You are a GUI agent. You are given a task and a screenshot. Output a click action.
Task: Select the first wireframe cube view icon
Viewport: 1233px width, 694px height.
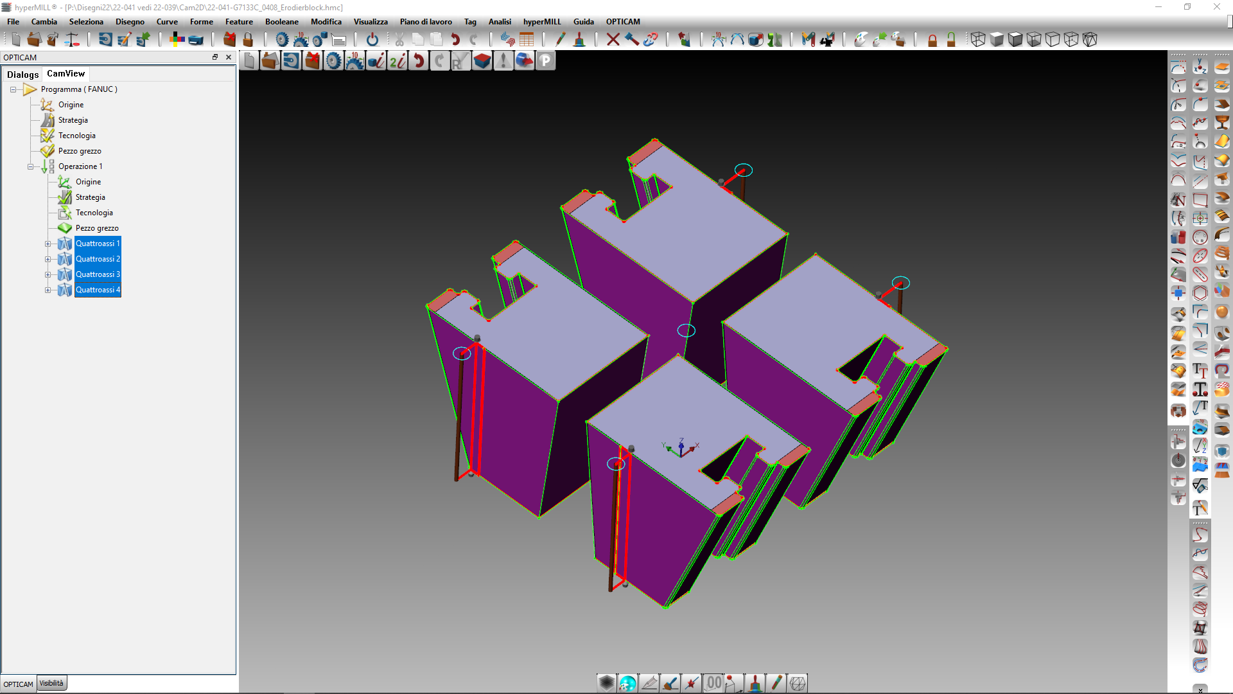[x=978, y=40]
